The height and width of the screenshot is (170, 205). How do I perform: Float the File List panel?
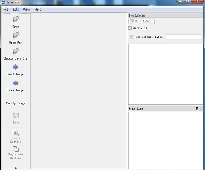tap(197, 109)
